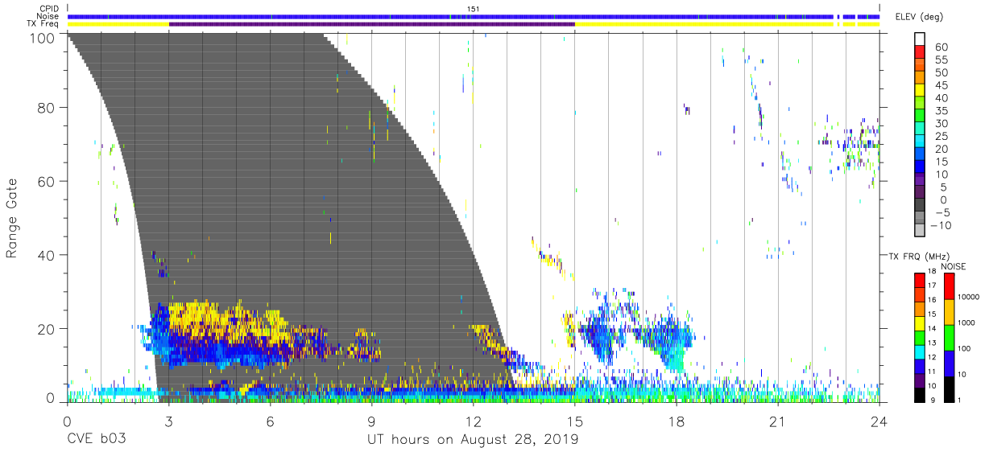Click the y-axis tick label '60'
The width and height of the screenshot is (989, 456).
click(x=48, y=181)
